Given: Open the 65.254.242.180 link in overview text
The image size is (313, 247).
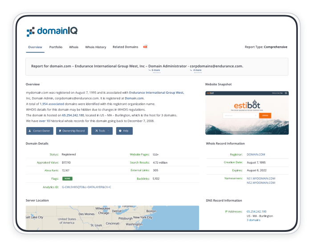Looking at the screenshot, I should 73,115.
